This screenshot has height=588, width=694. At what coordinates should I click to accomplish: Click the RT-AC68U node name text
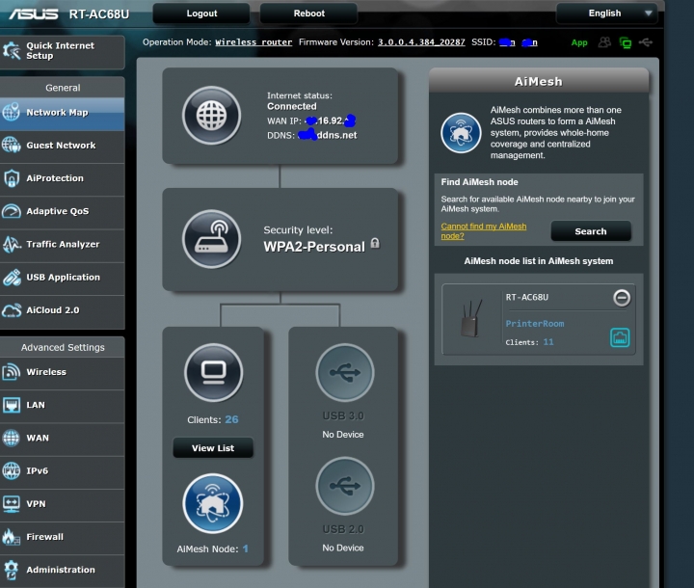[526, 297]
